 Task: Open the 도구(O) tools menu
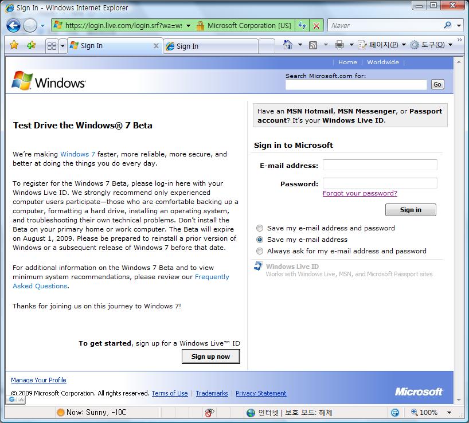click(431, 45)
